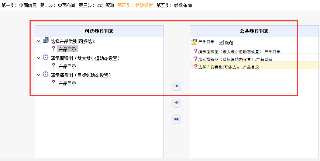Select 产品目录 under 选择产品类别(可多选)
The width and height of the screenshot is (320, 161).
pyautogui.click(x=67, y=49)
